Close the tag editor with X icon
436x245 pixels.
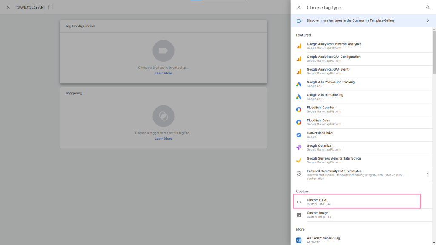pyautogui.click(x=8, y=7)
